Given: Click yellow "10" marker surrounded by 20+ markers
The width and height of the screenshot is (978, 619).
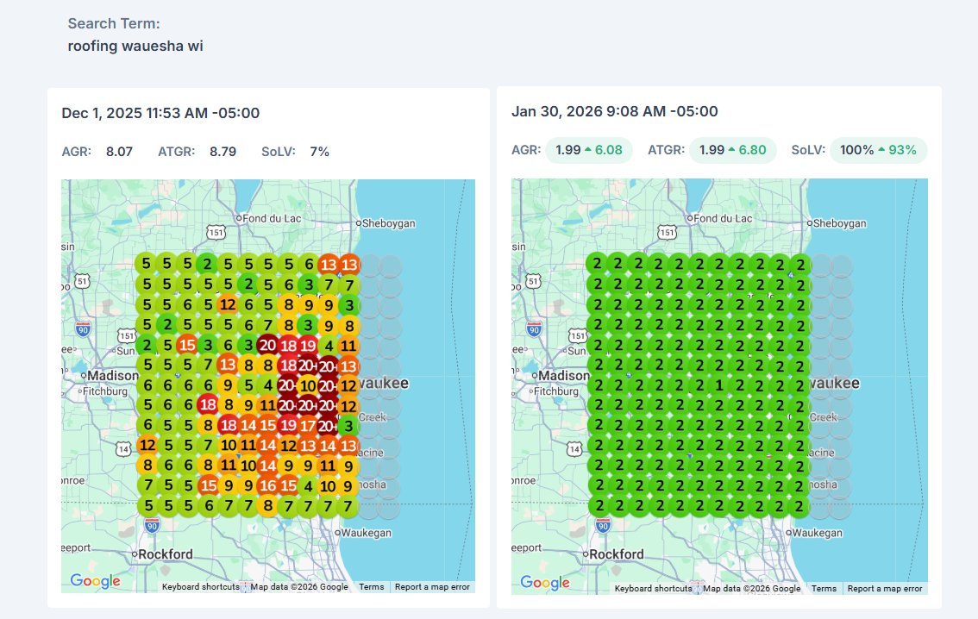Looking at the screenshot, I should 307,385.
